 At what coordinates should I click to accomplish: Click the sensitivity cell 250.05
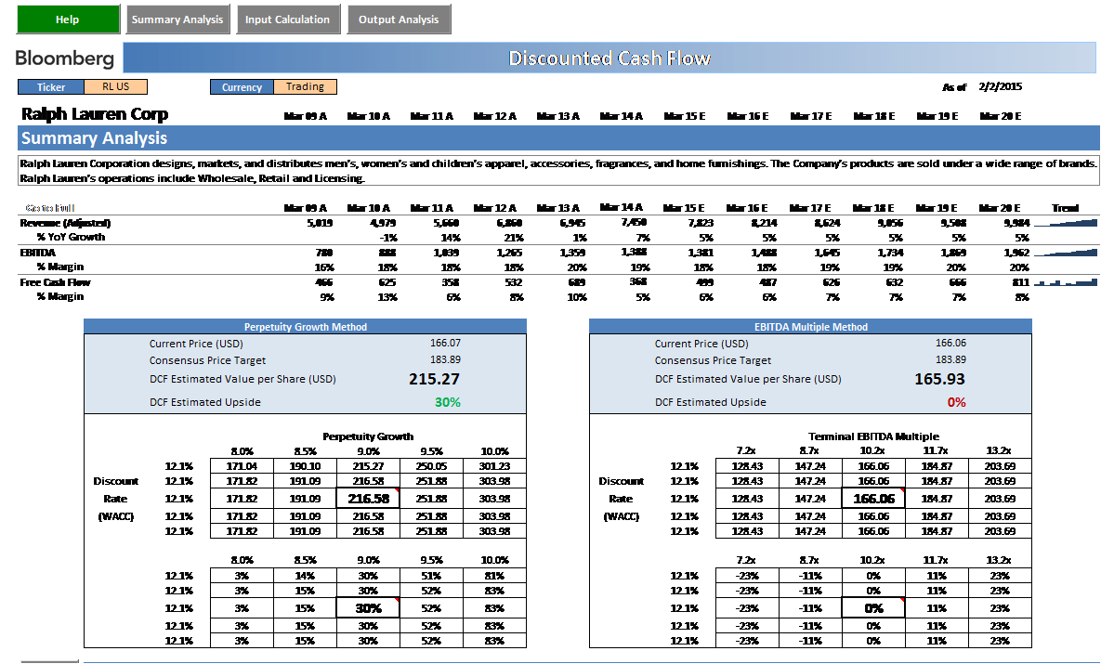(x=431, y=466)
